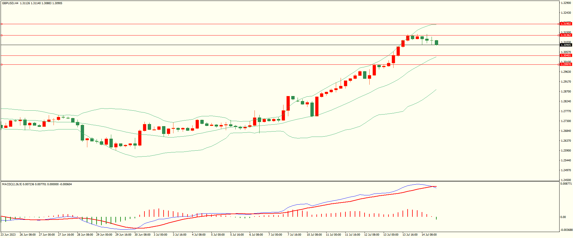Click the black 1.30905 current price tag
Image resolution: width=573 pixels, height=238 pixels.
coord(566,45)
